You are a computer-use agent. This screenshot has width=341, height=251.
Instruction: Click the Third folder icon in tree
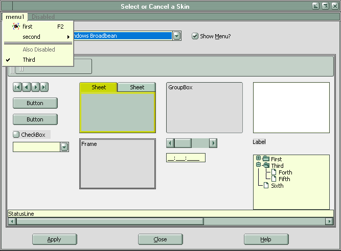(266, 166)
